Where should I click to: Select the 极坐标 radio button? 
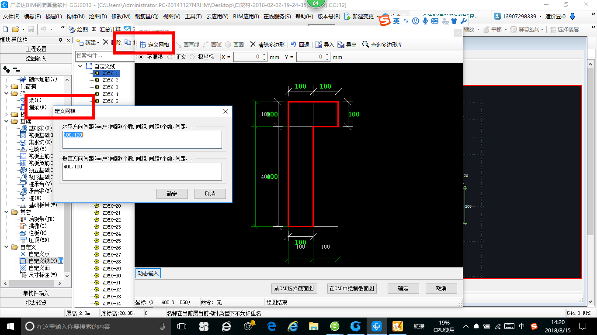pyautogui.click(x=192, y=57)
